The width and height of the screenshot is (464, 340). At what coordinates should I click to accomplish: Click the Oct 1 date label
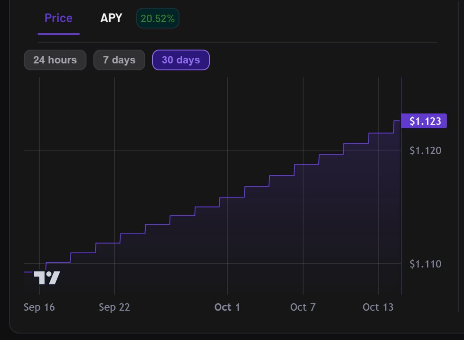[227, 307]
